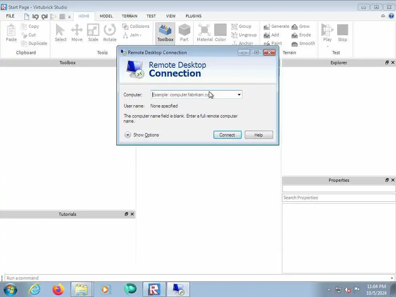Switch to the VIEW ribbon tab
Screen dimensions: 396x297
click(x=171, y=16)
